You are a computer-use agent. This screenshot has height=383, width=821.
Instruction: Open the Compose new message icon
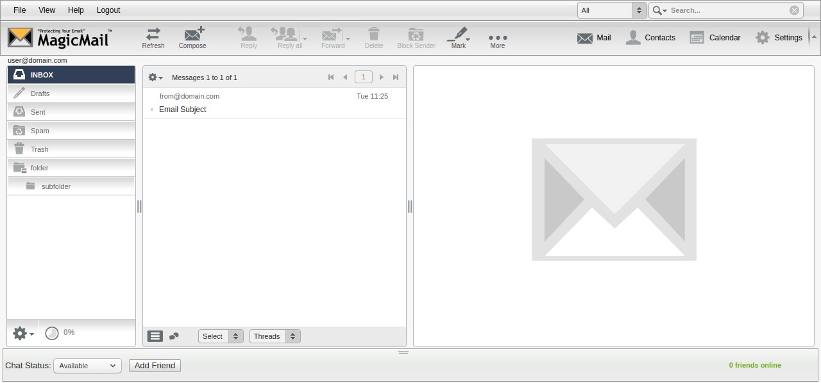click(x=192, y=37)
